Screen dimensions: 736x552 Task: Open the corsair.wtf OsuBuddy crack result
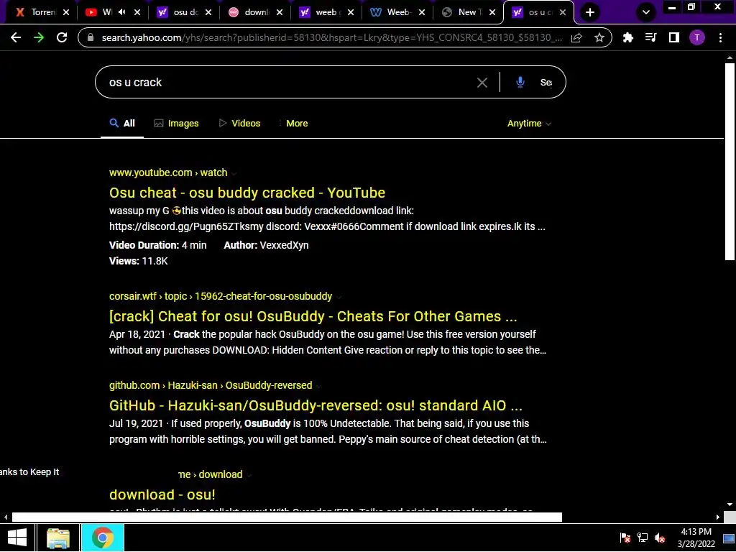point(313,316)
